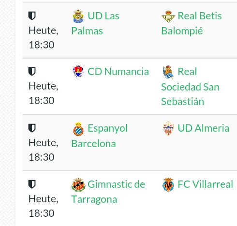
Task: Open the UD Almeria team link
Action: point(204,128)
